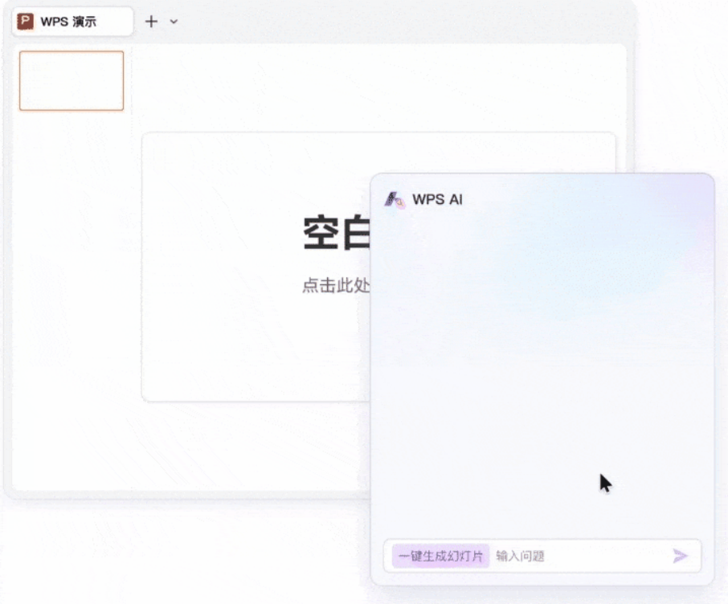728x604 pixels.
Task: Click the 点击此处 subtitle placeholder
Action: click(x=334, y=286)
